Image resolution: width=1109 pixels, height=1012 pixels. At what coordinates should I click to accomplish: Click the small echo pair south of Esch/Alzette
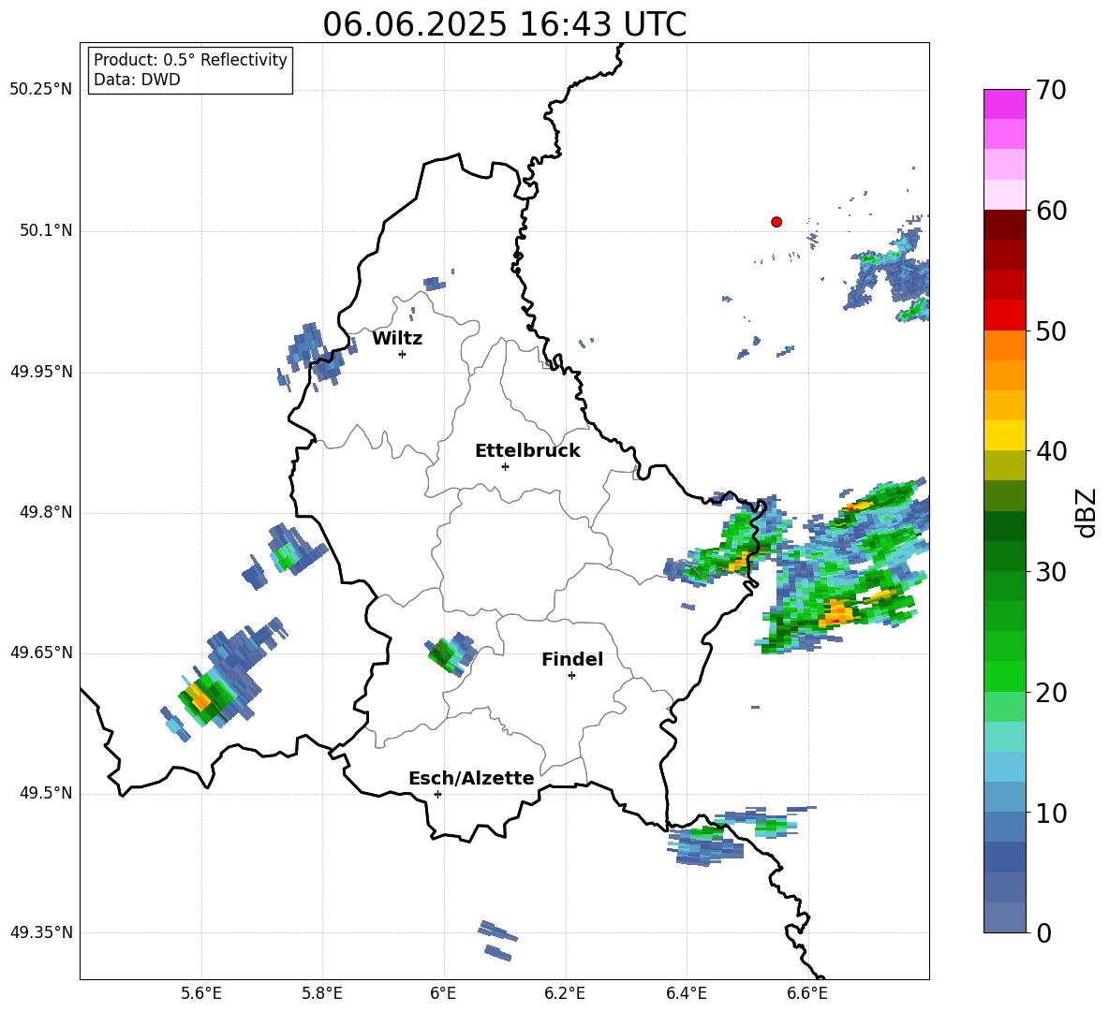(x=498, y=940)
